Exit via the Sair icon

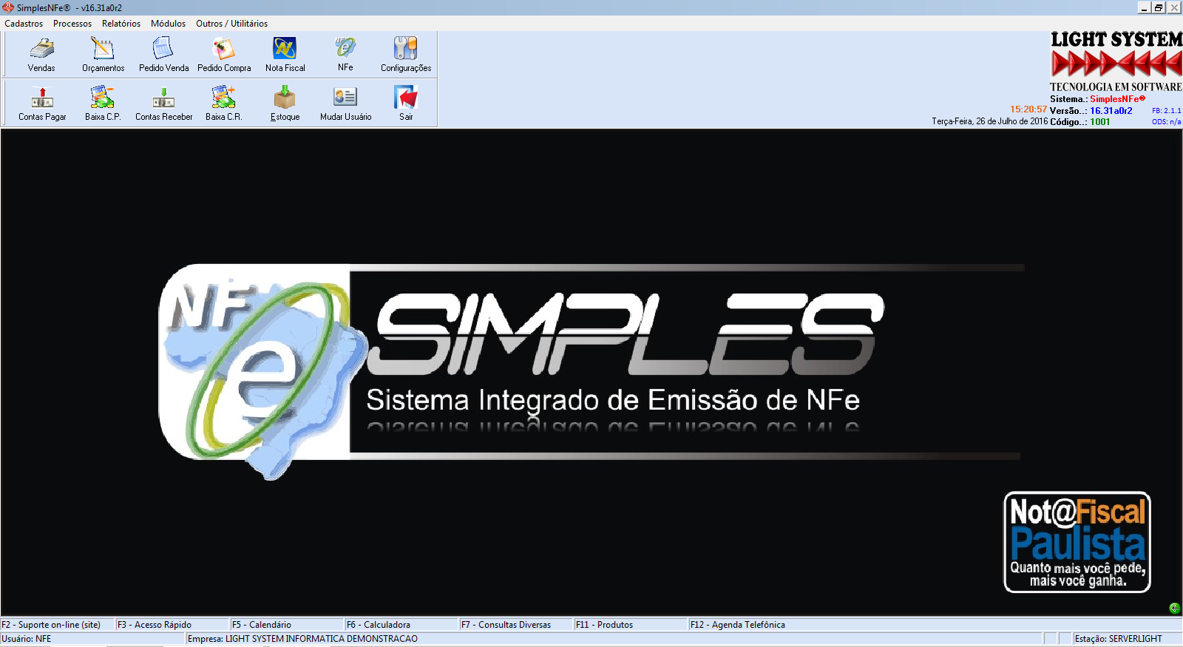406,98
